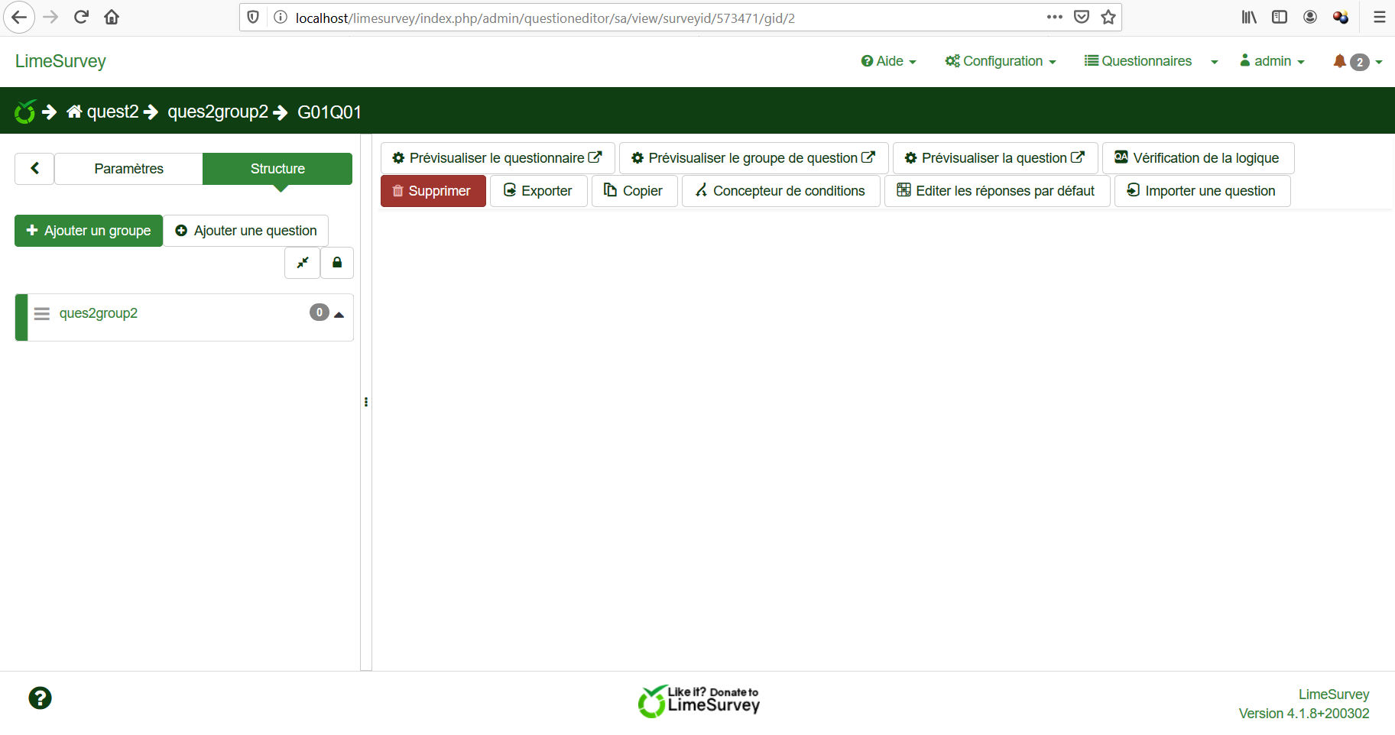Collapse all groups in the structure panel
The image size is (1395, 735).
(x=303, y=263)
